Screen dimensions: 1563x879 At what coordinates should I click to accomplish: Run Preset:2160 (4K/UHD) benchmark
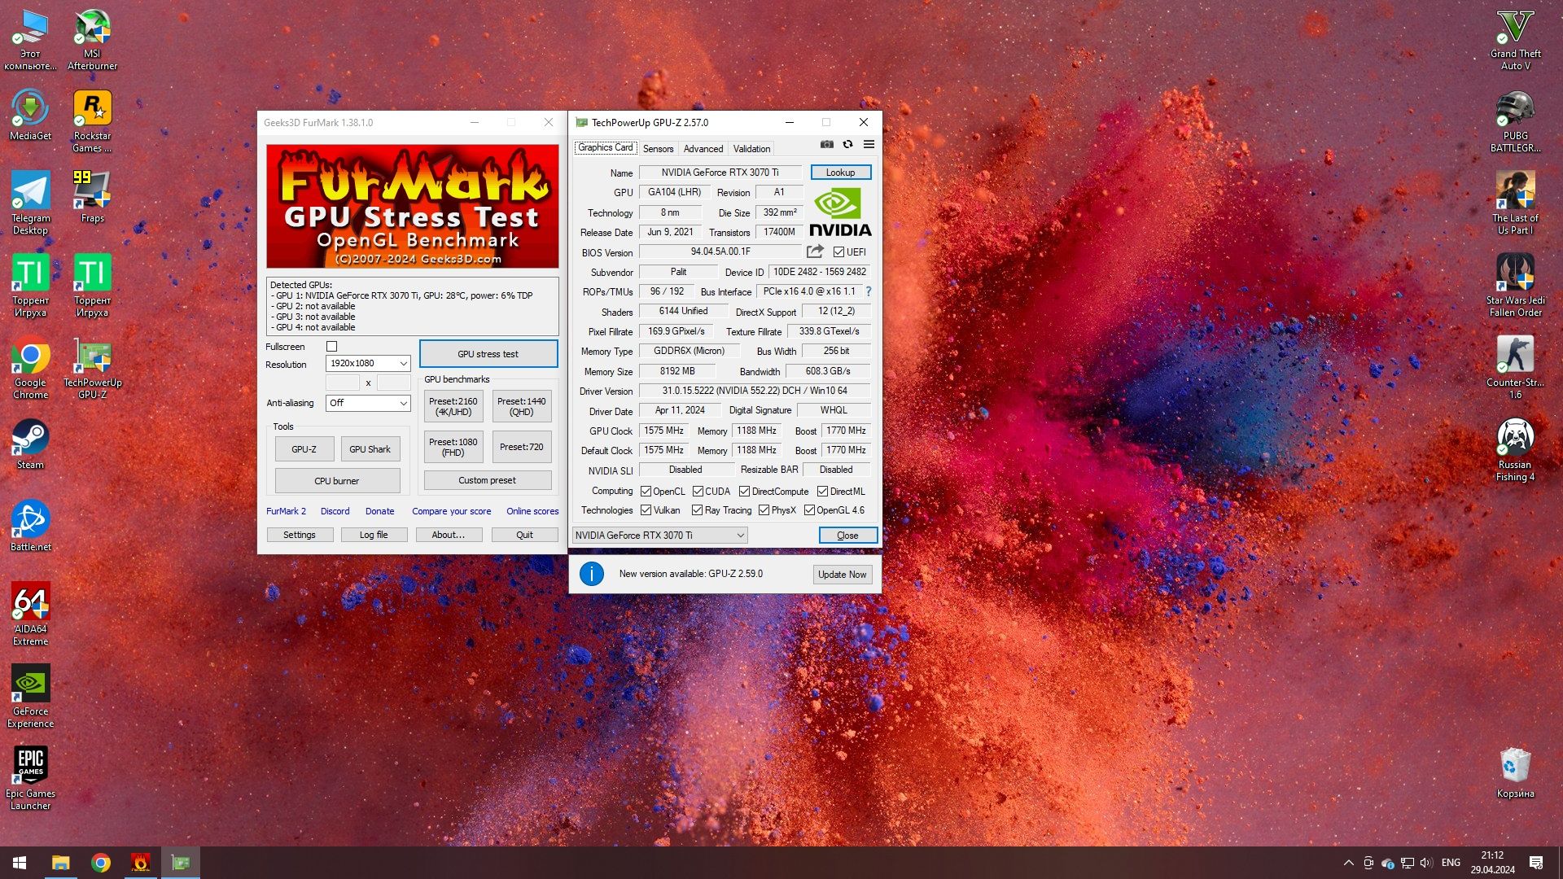coord(453,406)
